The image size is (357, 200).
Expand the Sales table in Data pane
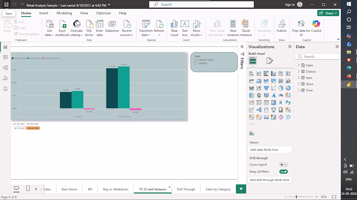299,65
